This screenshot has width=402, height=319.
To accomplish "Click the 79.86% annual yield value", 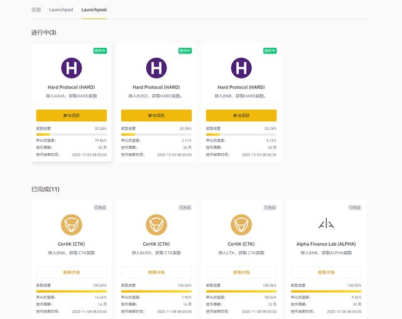I will (x=100, y=141).
